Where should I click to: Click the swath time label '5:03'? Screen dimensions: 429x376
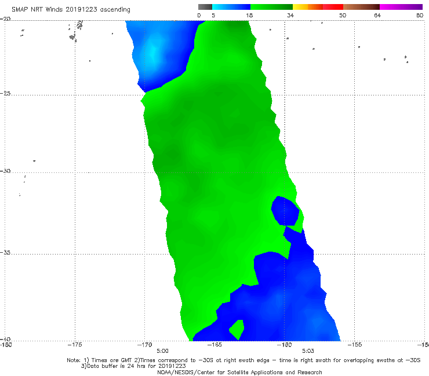(308, 351)
